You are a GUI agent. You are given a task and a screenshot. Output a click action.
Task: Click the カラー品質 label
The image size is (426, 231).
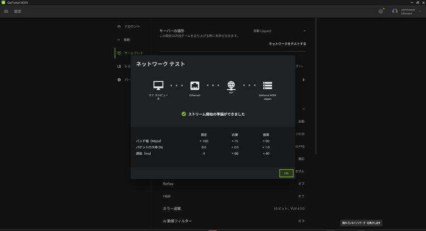tap(171, 209)
